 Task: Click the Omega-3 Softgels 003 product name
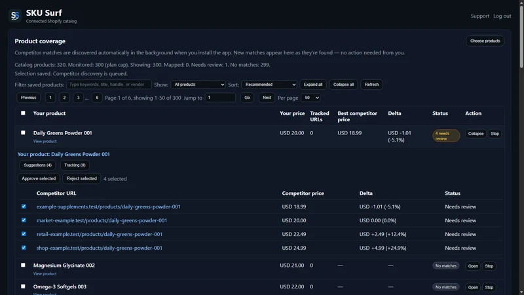click(60, 286)
